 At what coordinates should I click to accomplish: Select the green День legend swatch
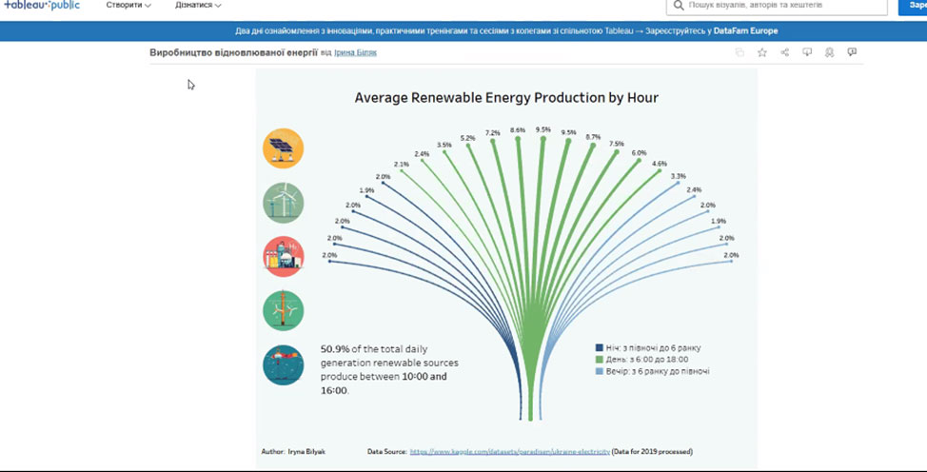pos(599,360)
